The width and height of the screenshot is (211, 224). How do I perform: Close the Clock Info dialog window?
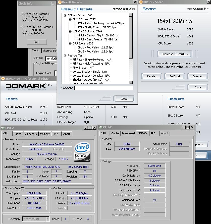point(53,4)
